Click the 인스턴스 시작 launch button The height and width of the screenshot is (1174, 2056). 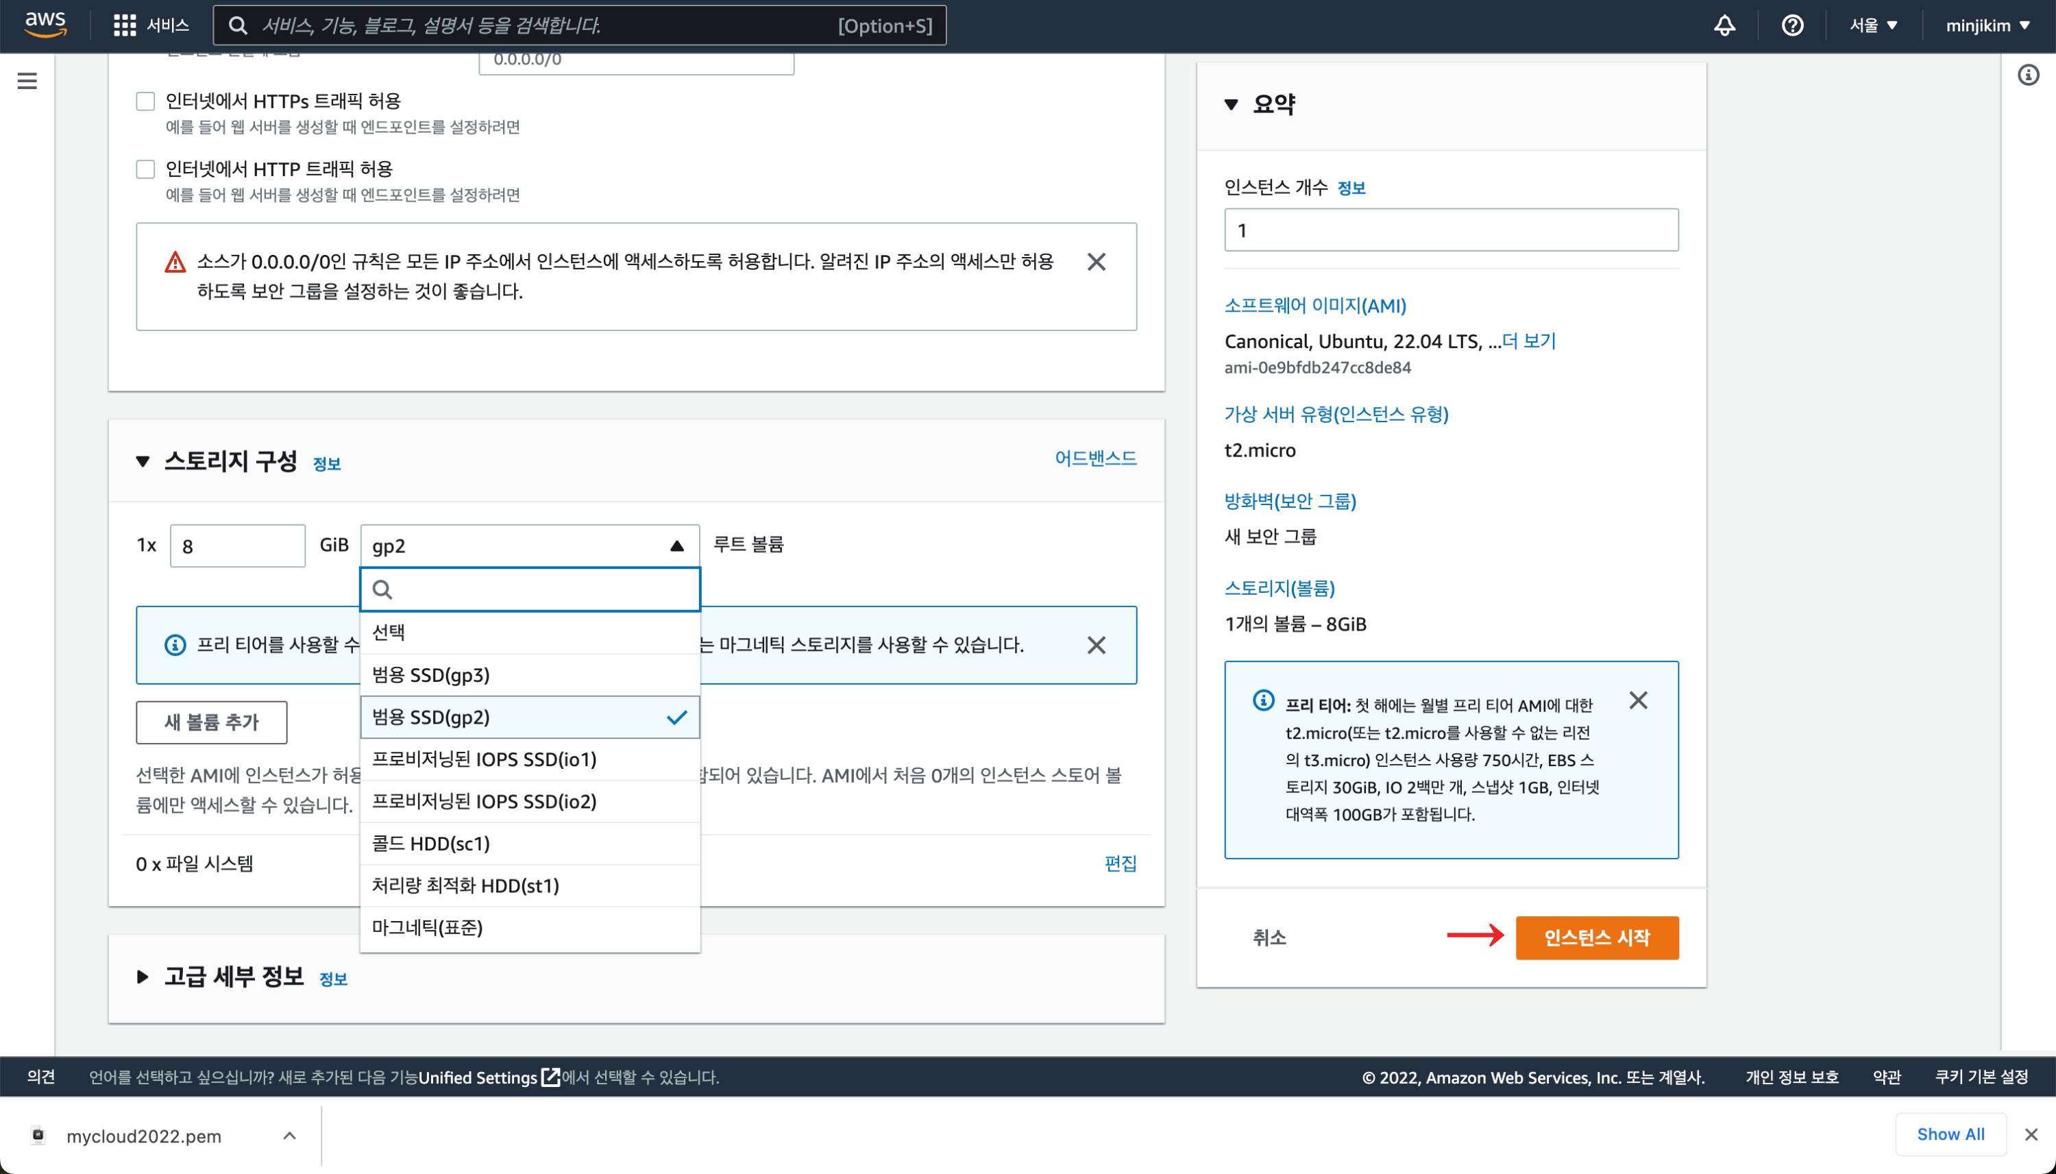(x=1596, y=937)
